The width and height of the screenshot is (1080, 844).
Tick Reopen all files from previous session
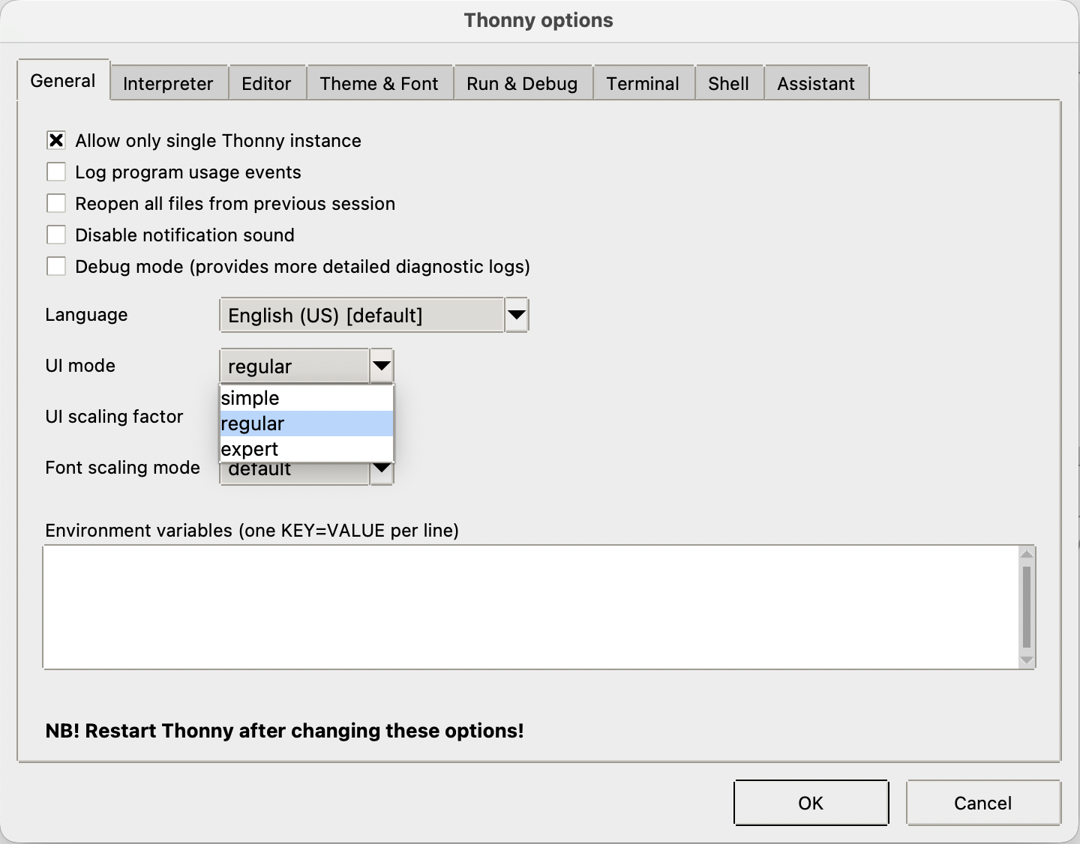56,204
